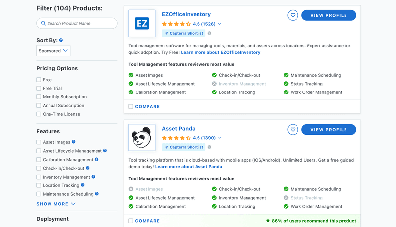
Task: Click help icon beside EZOfficeInventory Capterra Shortlist
Action: 209,33
